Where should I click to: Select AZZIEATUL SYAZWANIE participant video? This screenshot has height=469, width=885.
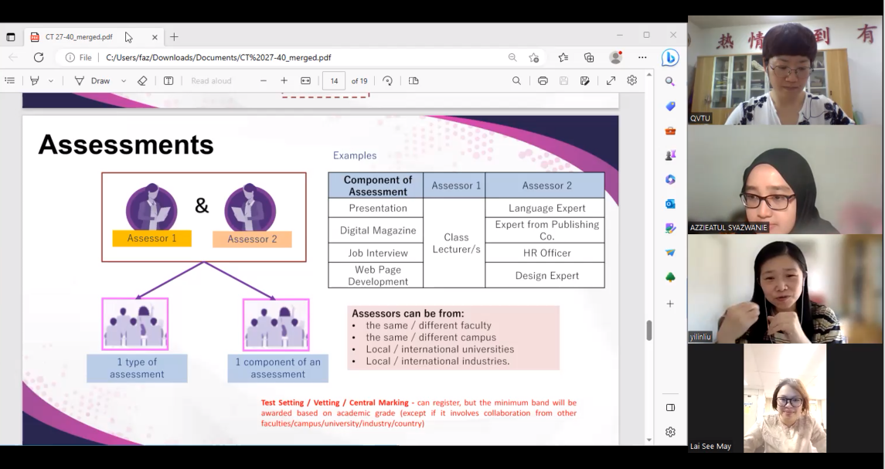coord(785,179)
